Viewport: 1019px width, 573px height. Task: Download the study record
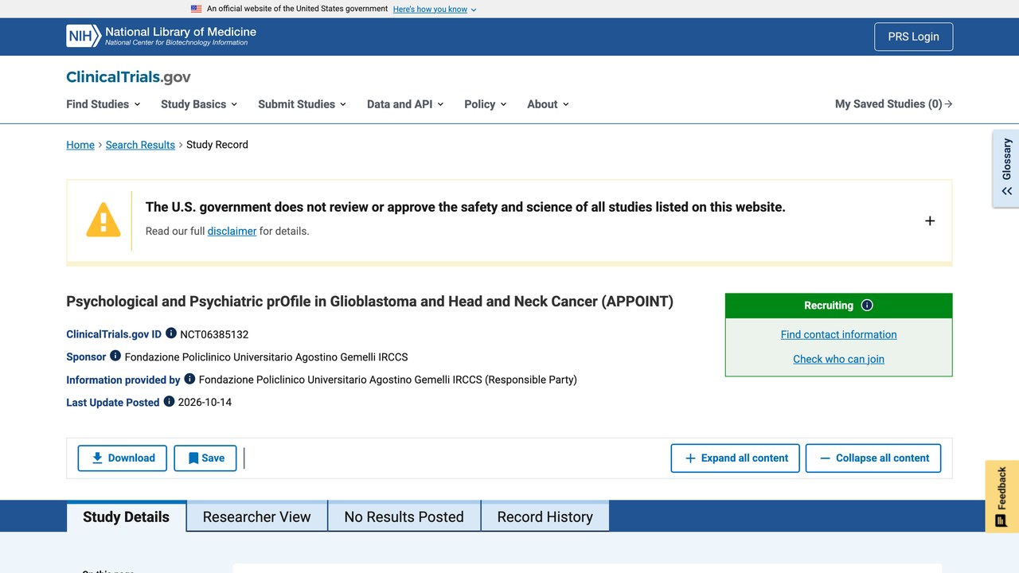tap(123, 458)
